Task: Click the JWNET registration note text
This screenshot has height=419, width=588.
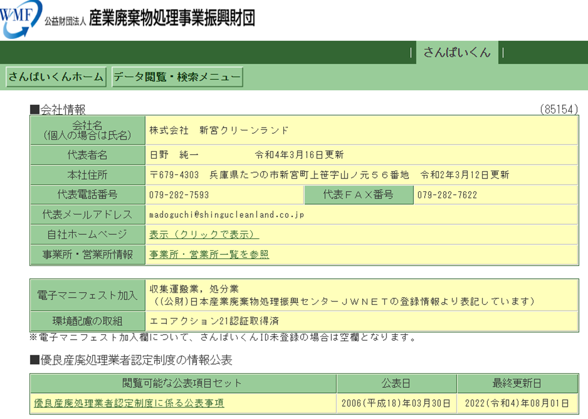Action: pos(344,301)
